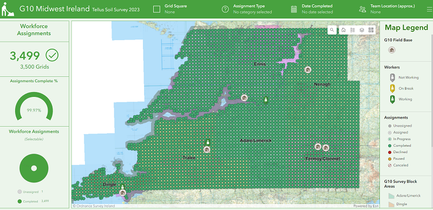Open the Date Completed picker
The image size is (433, 210).
click(x=312, y=9)
